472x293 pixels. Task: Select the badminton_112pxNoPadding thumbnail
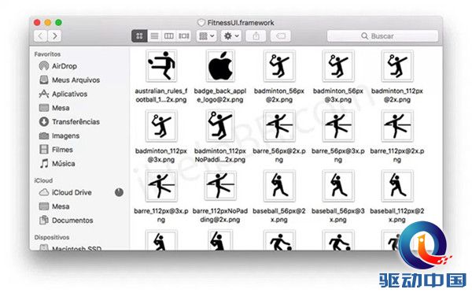coord(220,126)
